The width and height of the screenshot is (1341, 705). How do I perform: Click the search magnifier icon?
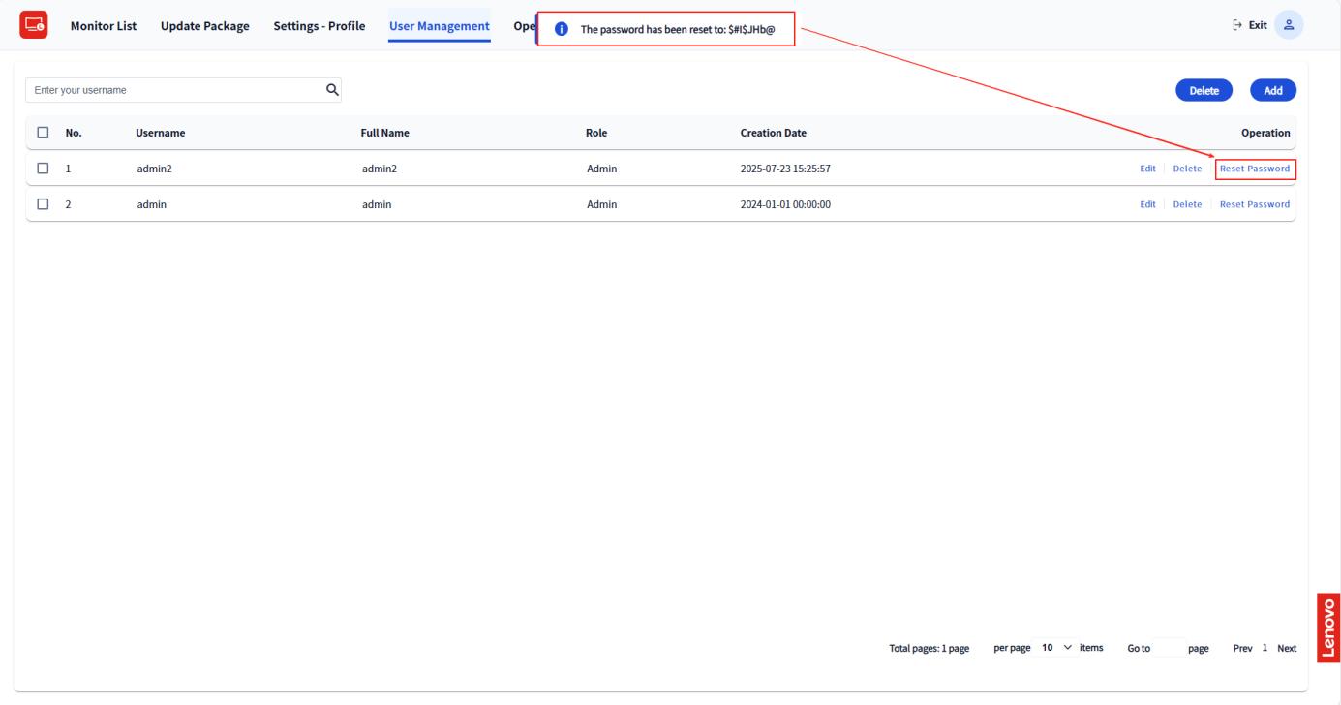(332, 90)
